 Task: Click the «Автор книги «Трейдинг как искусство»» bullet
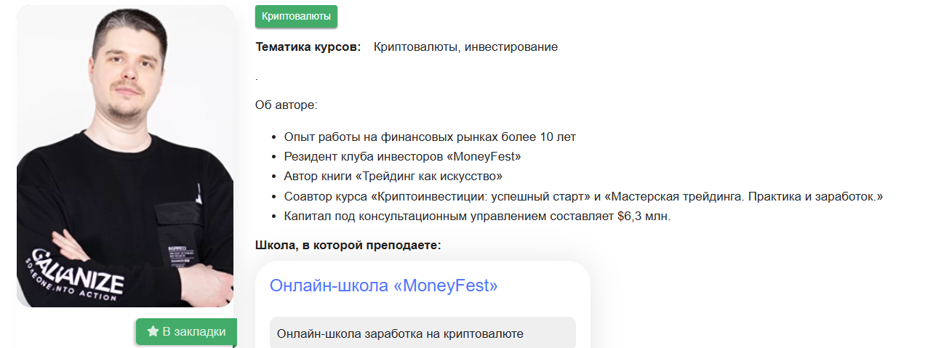tap(393, 177)
